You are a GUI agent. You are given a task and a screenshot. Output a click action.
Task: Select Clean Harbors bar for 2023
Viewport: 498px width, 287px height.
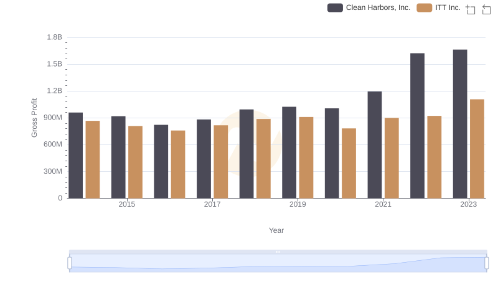coord(460,124)
